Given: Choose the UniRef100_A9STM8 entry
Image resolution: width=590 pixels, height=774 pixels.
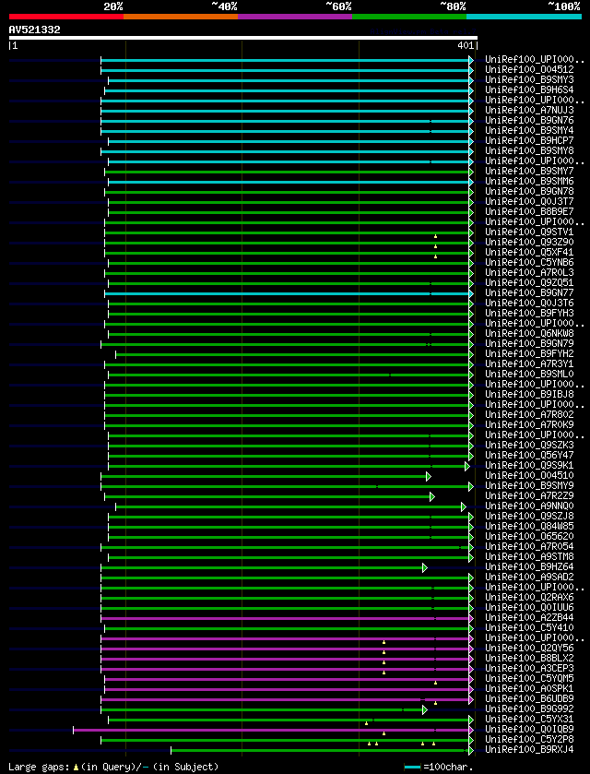Looking at the screenshot, I should 529,555.
